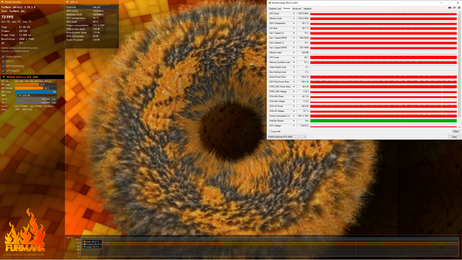This screenshot has height=260, width=462.
Task: Click the blue GPU usage 99% bar
Action: (x=36, y=92)
